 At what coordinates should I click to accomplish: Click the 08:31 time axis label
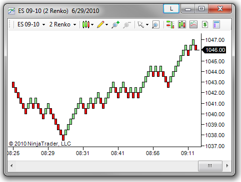[82, 153]
